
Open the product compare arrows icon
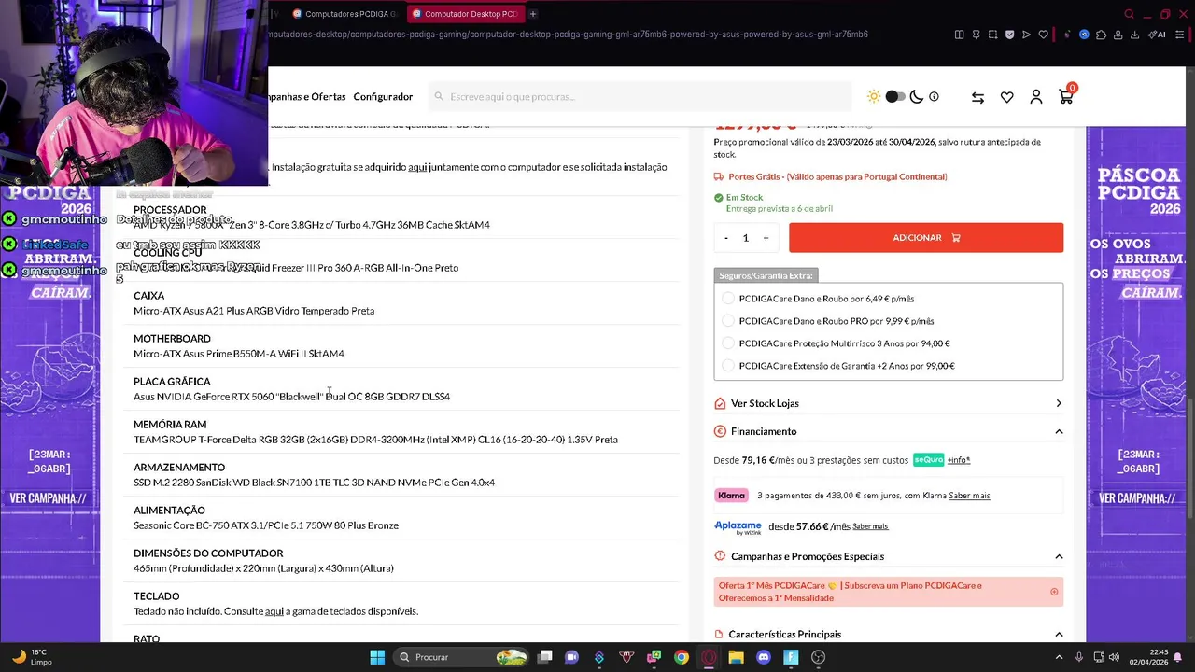[977, 97]
